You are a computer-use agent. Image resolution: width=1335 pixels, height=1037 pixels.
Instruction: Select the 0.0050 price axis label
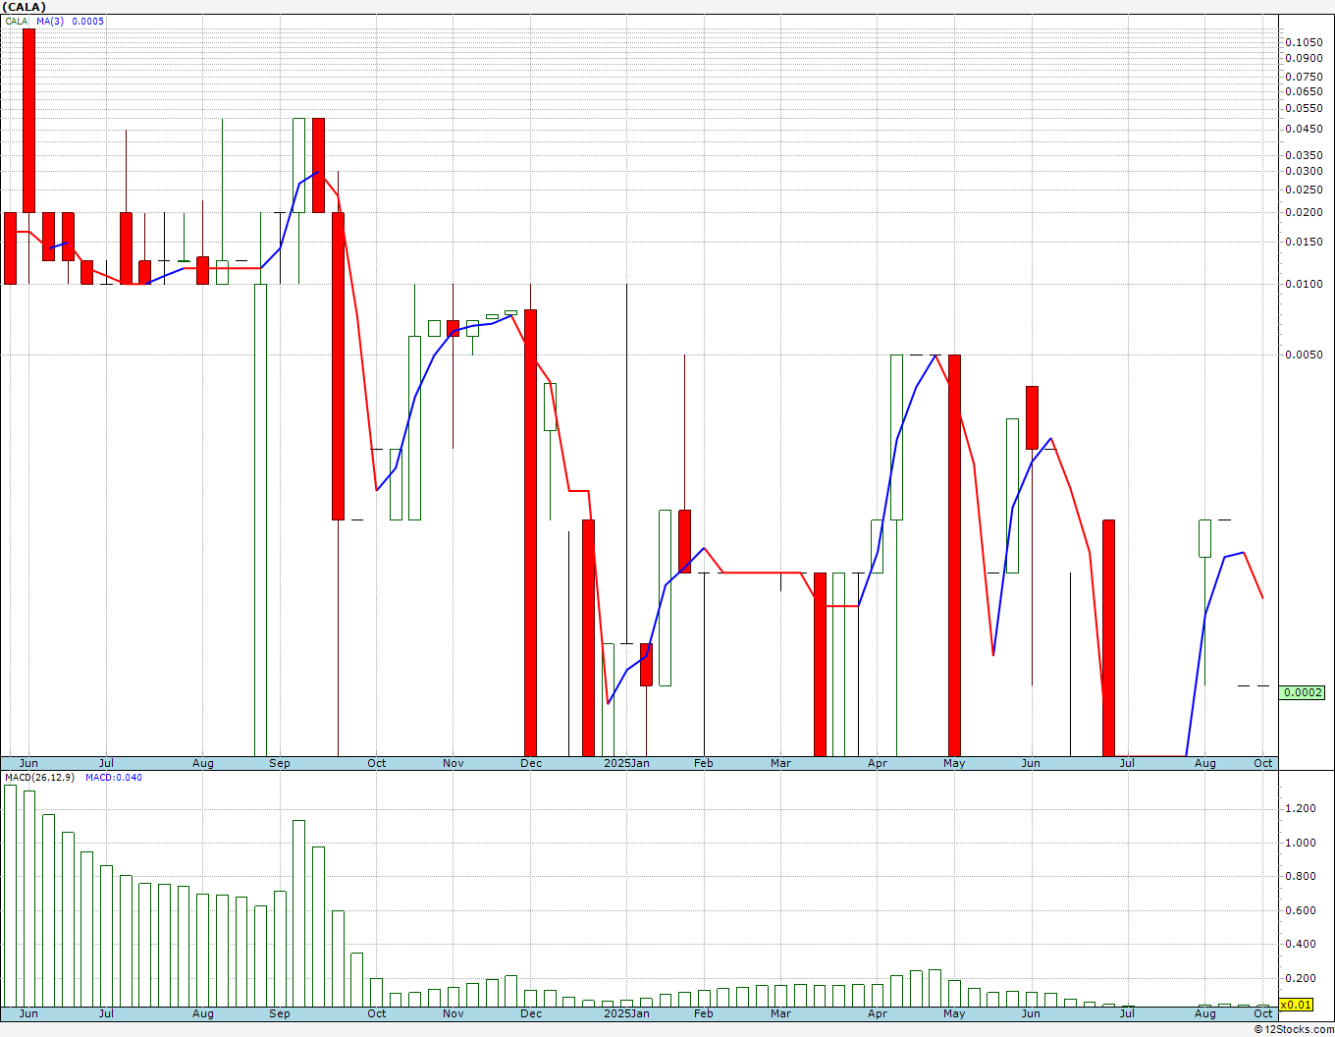click(1304, 355)
